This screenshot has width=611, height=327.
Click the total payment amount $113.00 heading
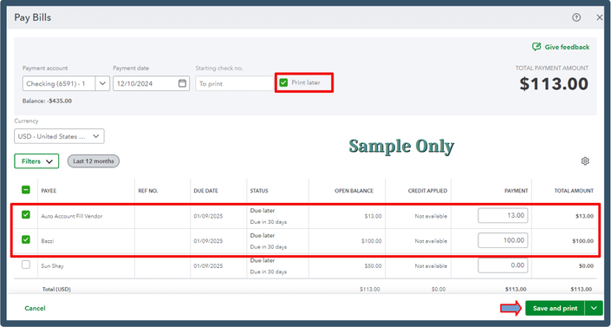pos(554,84)
